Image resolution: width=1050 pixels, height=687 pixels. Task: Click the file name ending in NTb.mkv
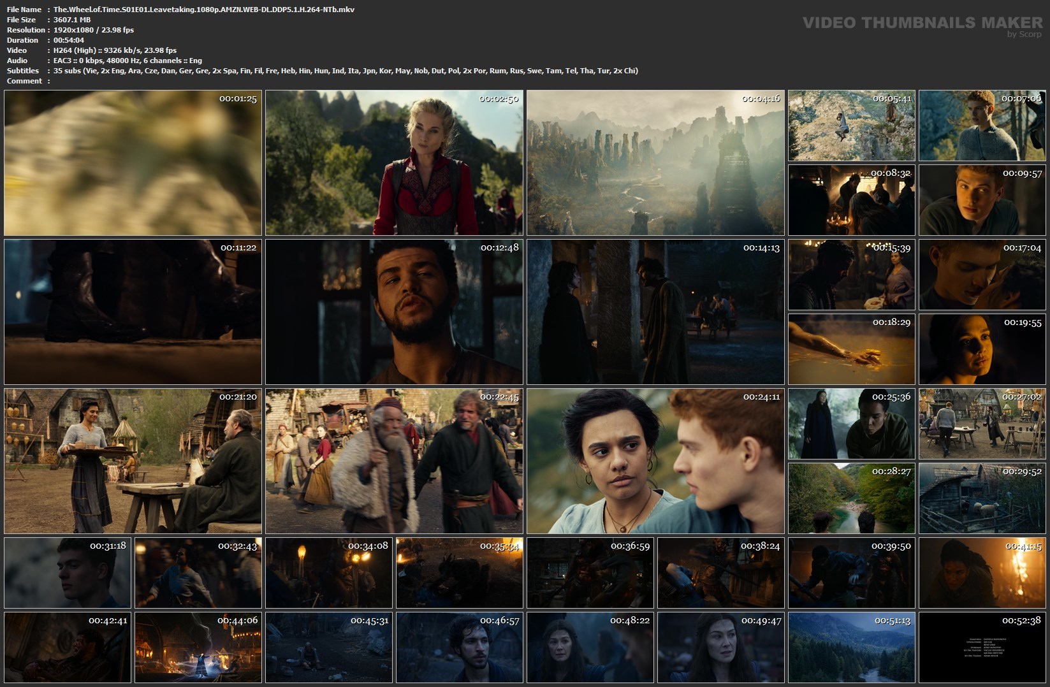[x=204, y=10]
